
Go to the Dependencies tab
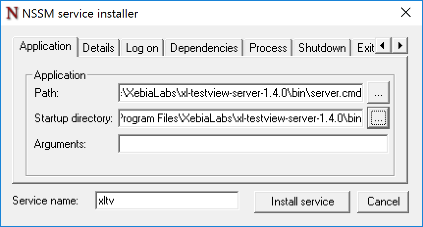(204, 48)
